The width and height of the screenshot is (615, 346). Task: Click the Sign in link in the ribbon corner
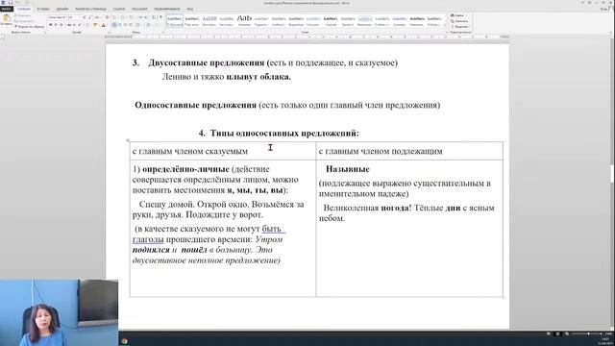(x=604, y=9)
